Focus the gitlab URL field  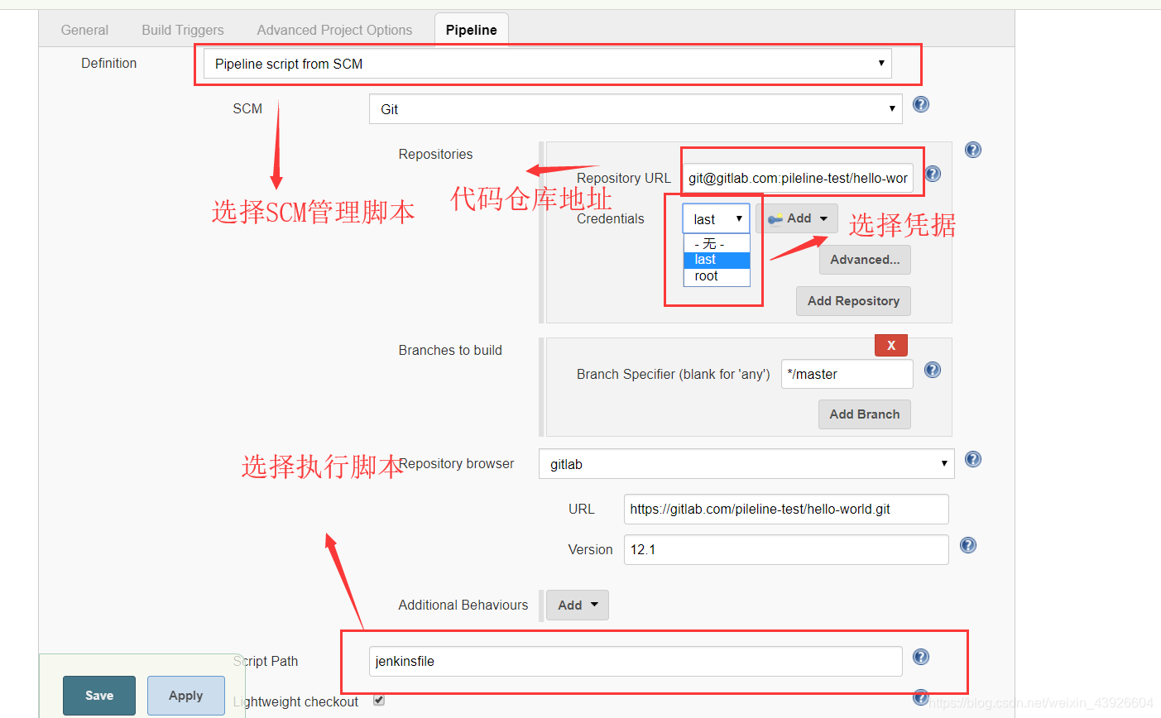786,509
